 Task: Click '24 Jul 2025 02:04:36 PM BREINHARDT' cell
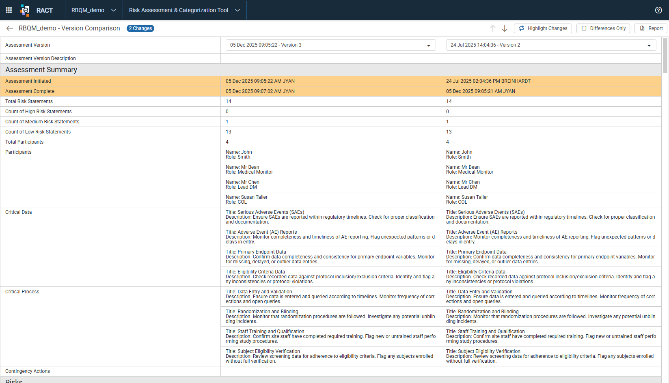(551, 81)
